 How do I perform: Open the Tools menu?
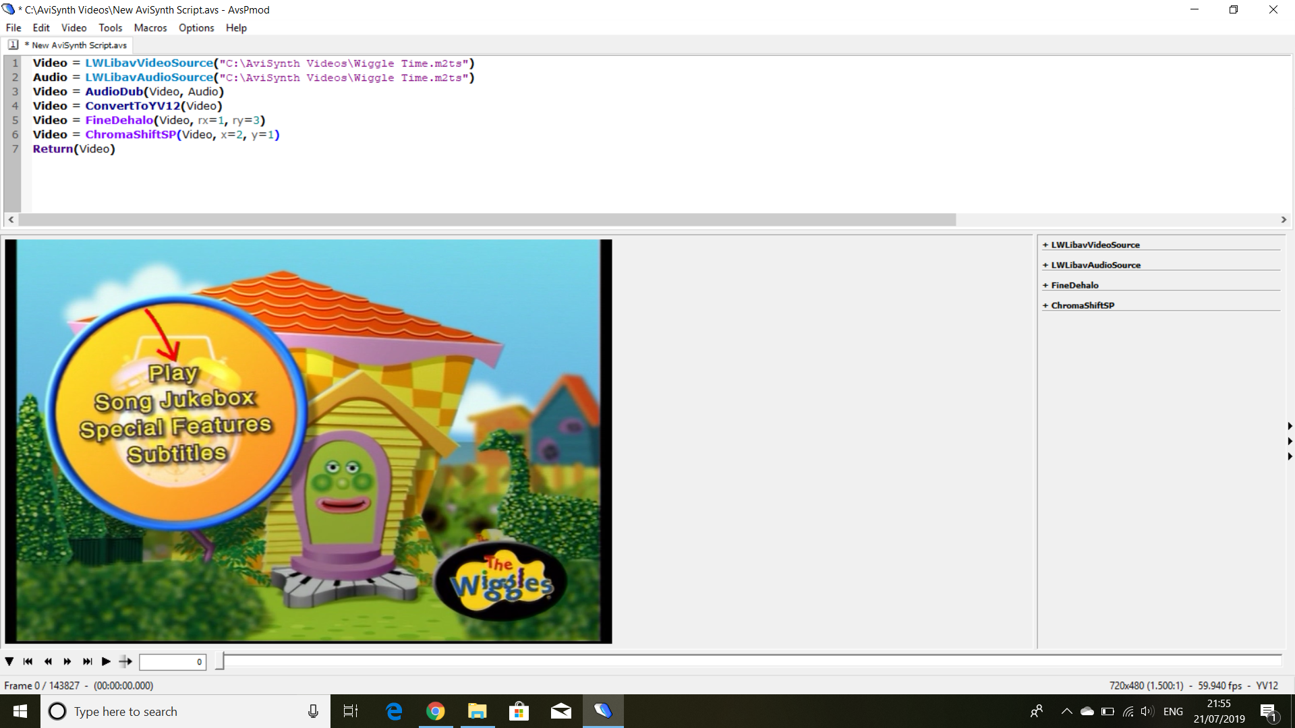pyautogui.click(x=110, y=28)
